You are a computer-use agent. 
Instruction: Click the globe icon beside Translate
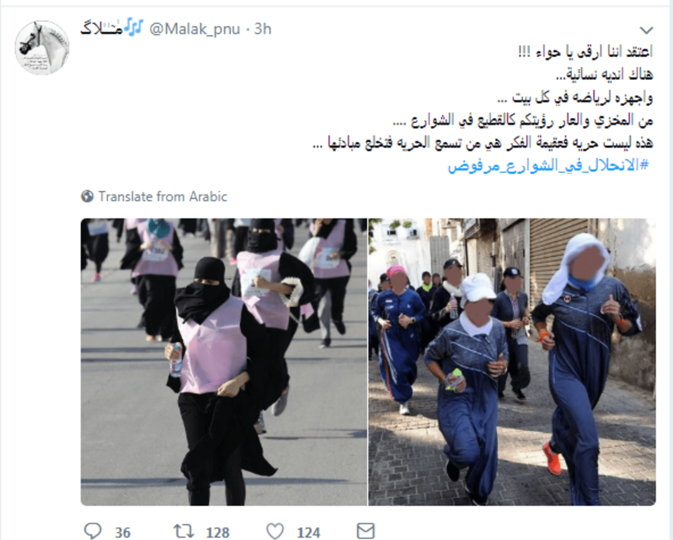tap(87, 197)
